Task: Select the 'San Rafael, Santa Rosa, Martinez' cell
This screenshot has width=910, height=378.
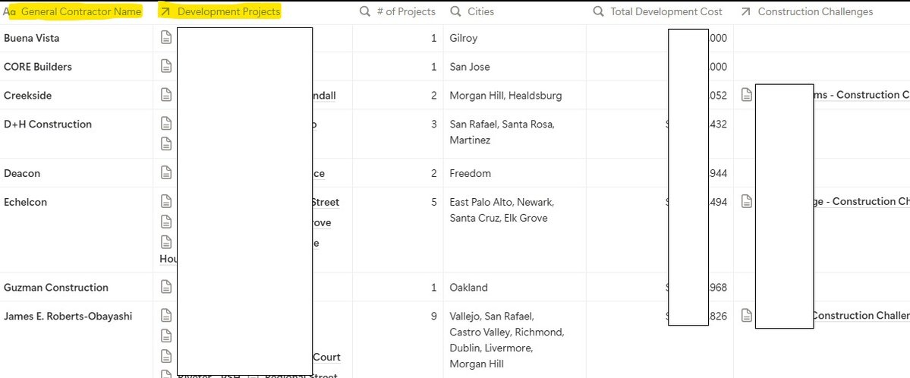Action: [x=515, y=134]
